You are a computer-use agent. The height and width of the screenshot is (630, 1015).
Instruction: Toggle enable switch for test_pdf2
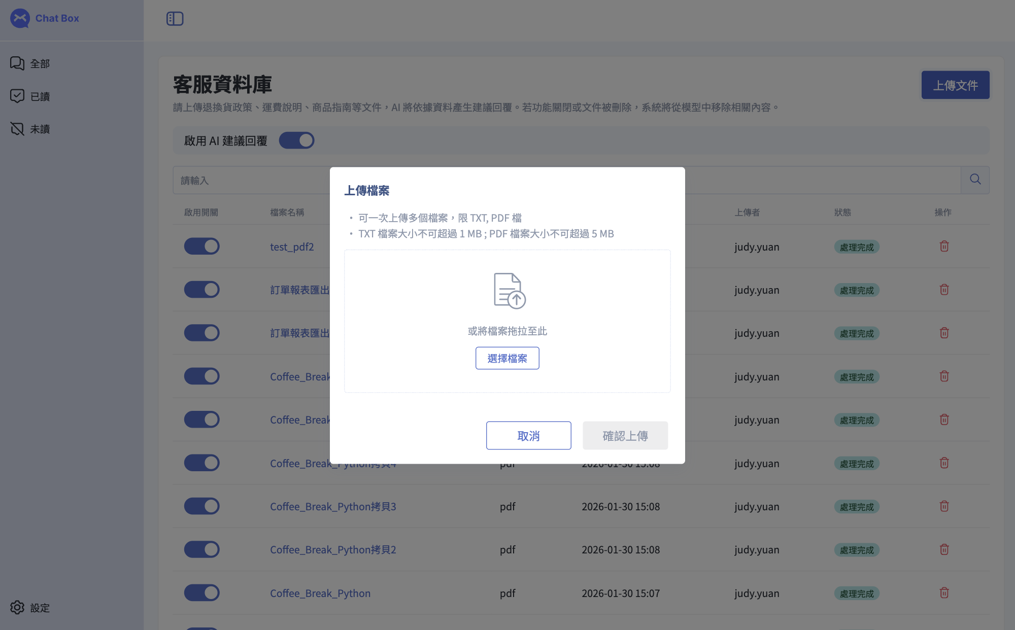[x=201, y=247]
